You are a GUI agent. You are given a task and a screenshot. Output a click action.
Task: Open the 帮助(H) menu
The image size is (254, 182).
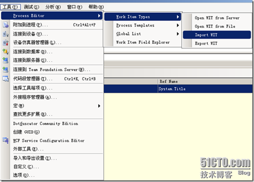coord(96,7)
